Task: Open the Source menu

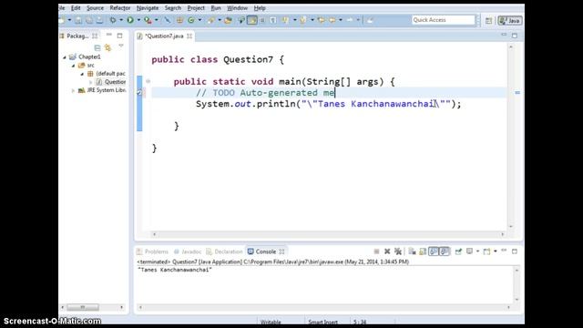Action: click(95, 8)
